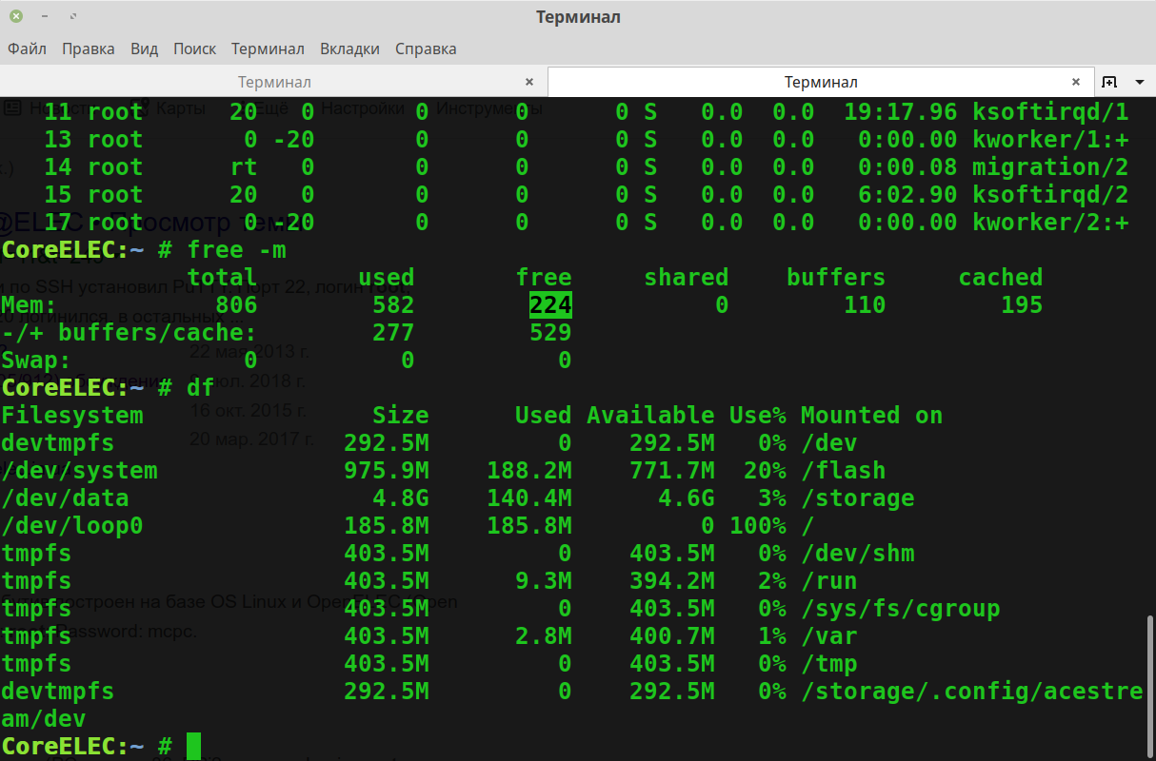The width and height of the screenshot is (1156, 761).
Task: Click the '/dev/data' filesystem entry
Action: coord(65,498)
